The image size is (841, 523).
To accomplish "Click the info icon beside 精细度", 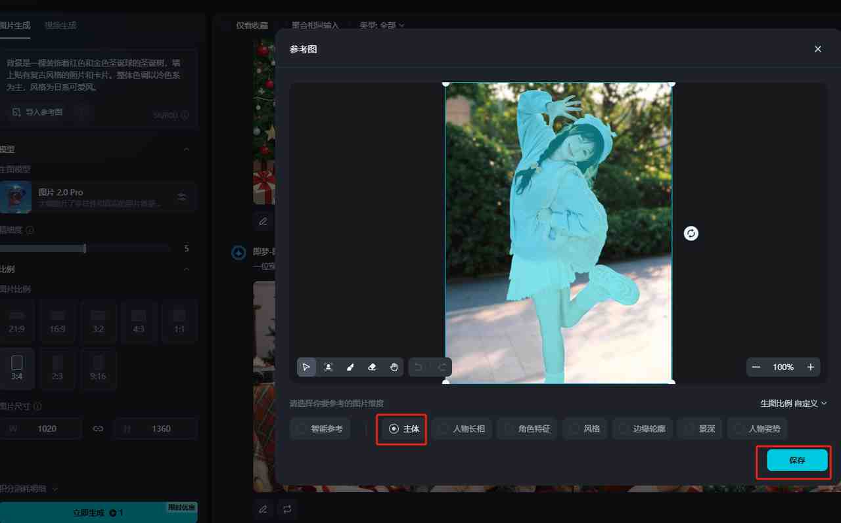I will click(x=30, y=230).
